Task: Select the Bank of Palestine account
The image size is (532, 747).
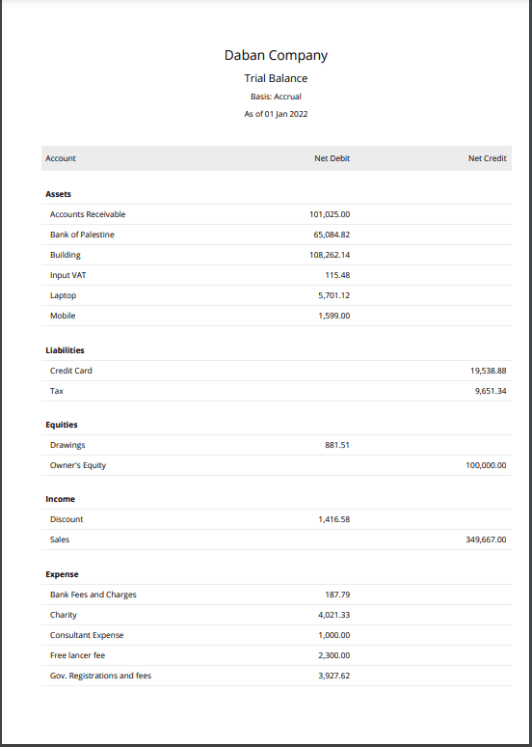Action: 82,235
